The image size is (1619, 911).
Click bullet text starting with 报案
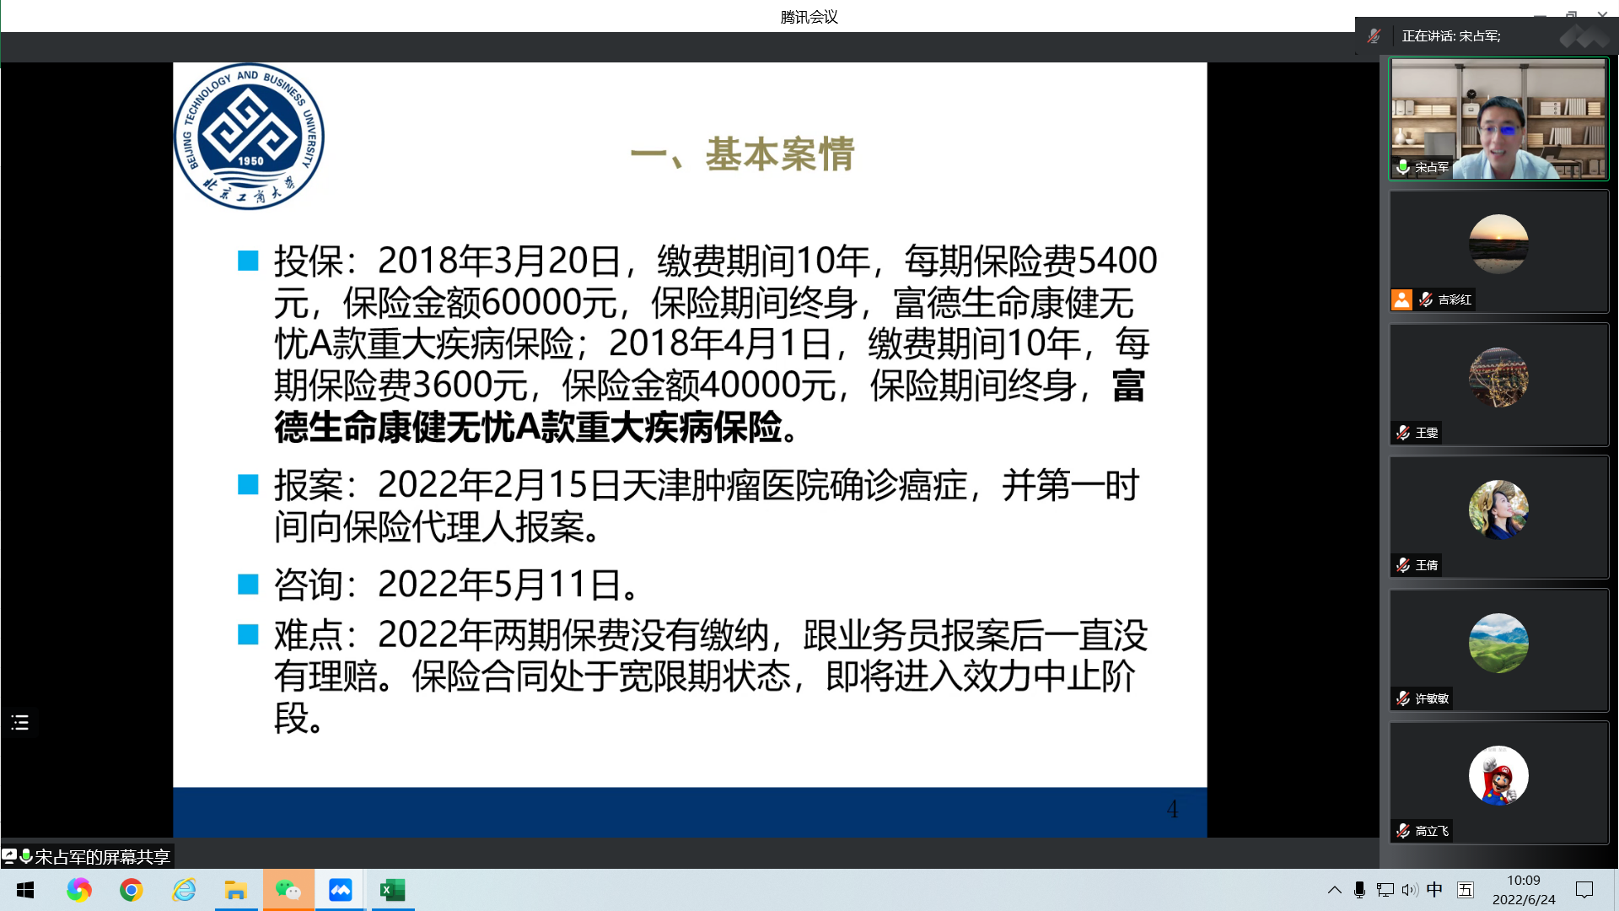click(707, 505)
